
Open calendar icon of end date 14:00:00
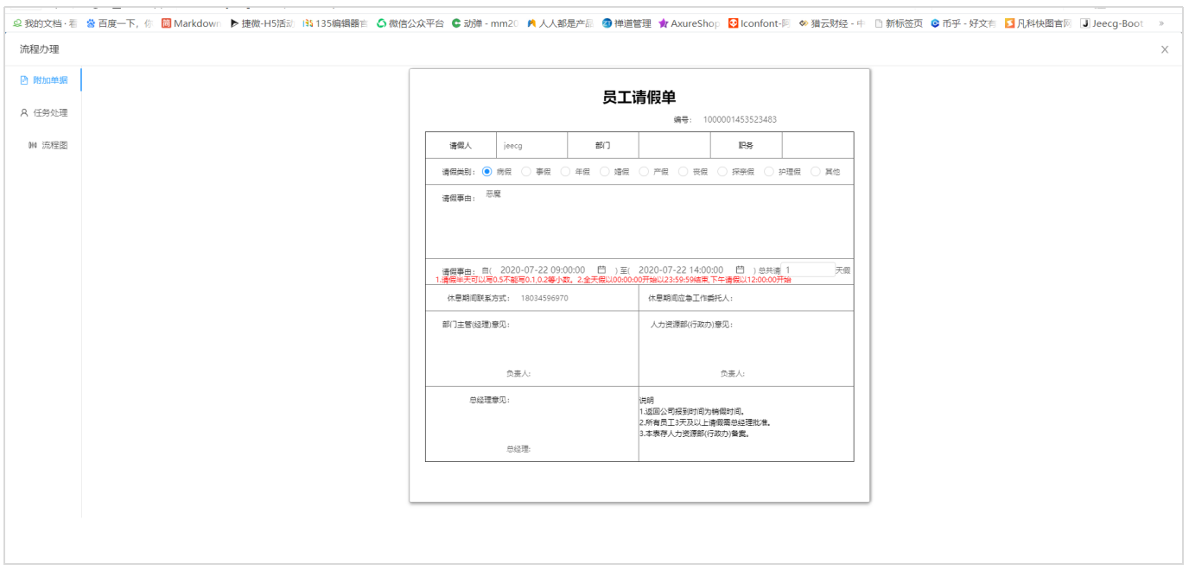tap(740, 270)
